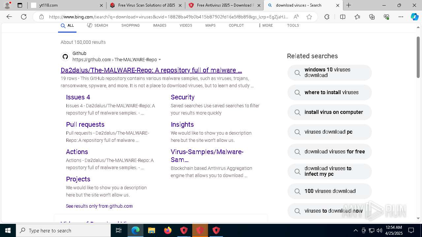This screenshot has height=237, width=422.
Task: See results only from github.com
Action: point(99,206)
